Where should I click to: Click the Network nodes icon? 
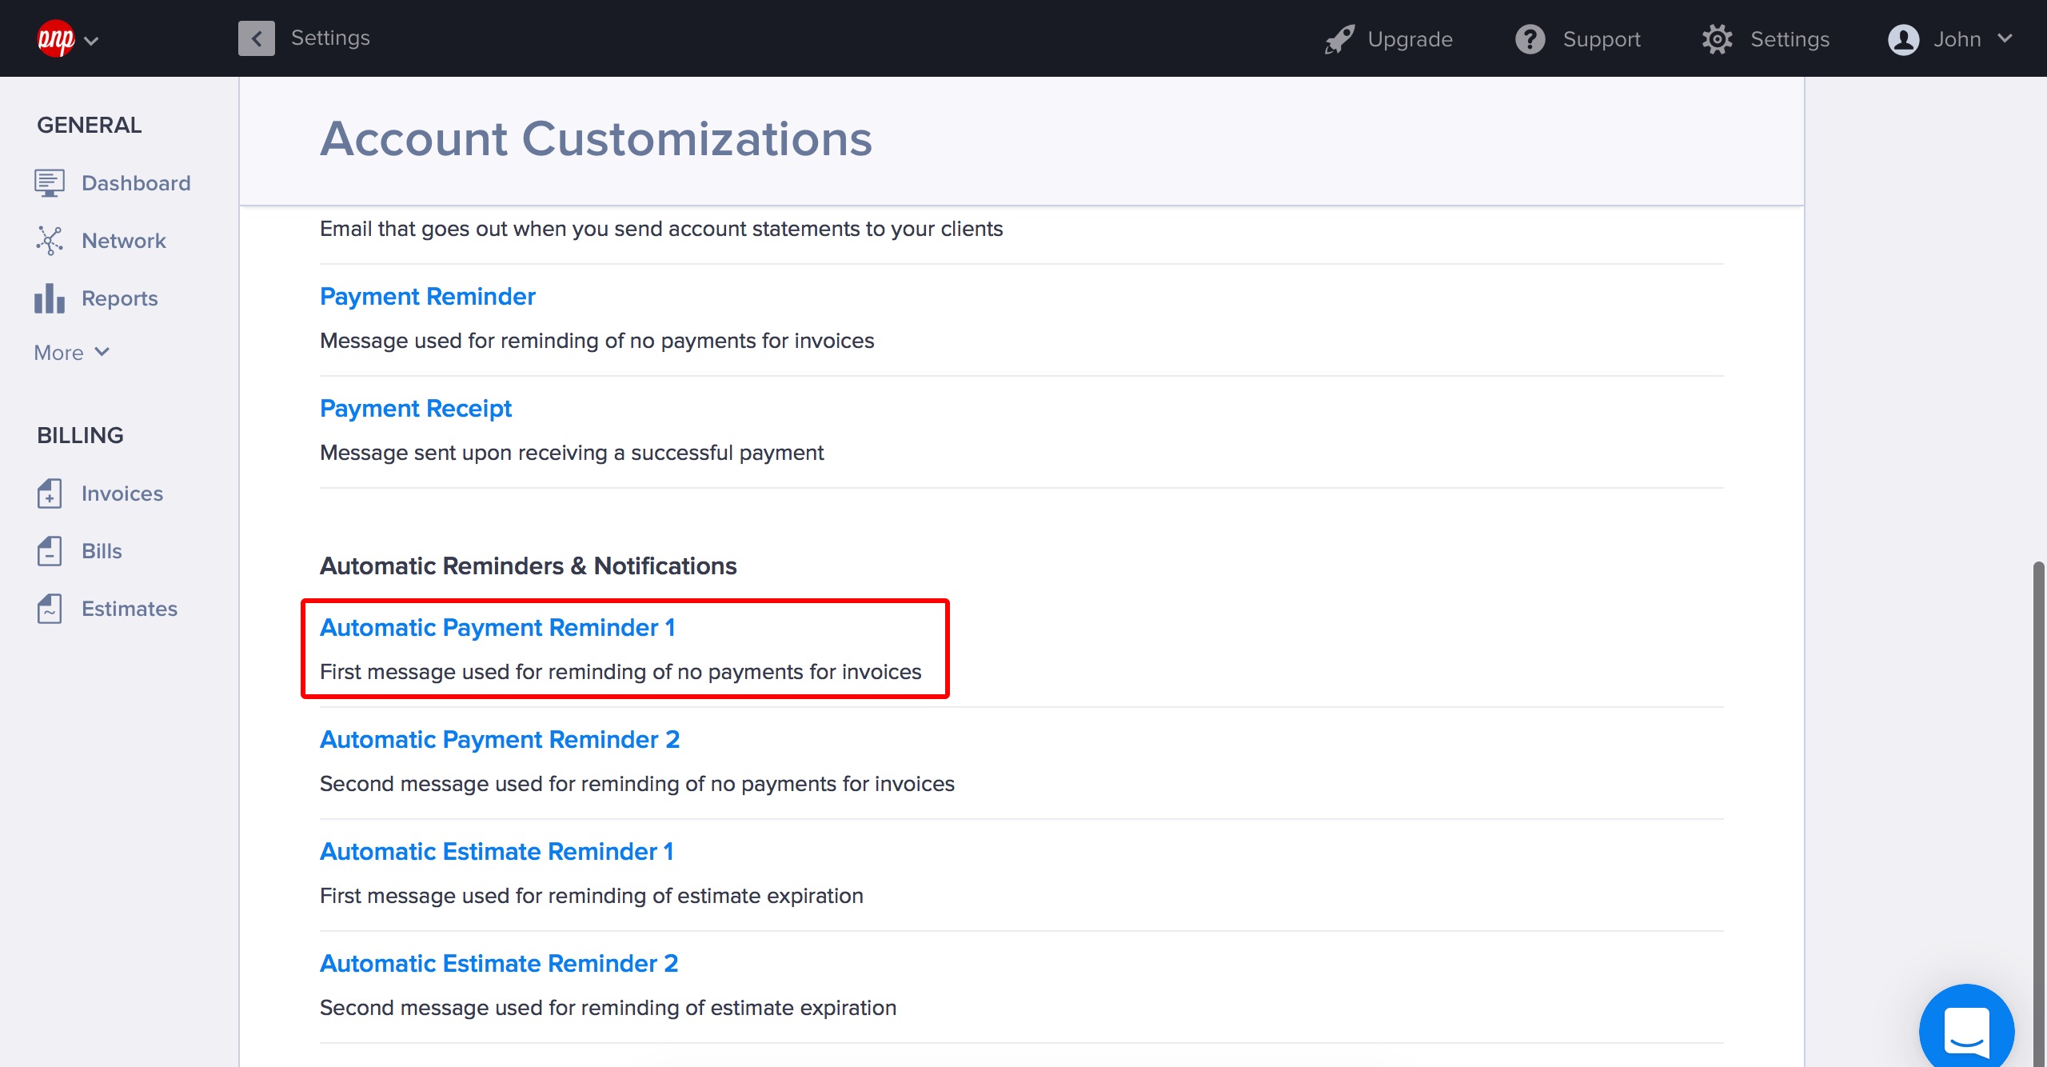(49, 241)
